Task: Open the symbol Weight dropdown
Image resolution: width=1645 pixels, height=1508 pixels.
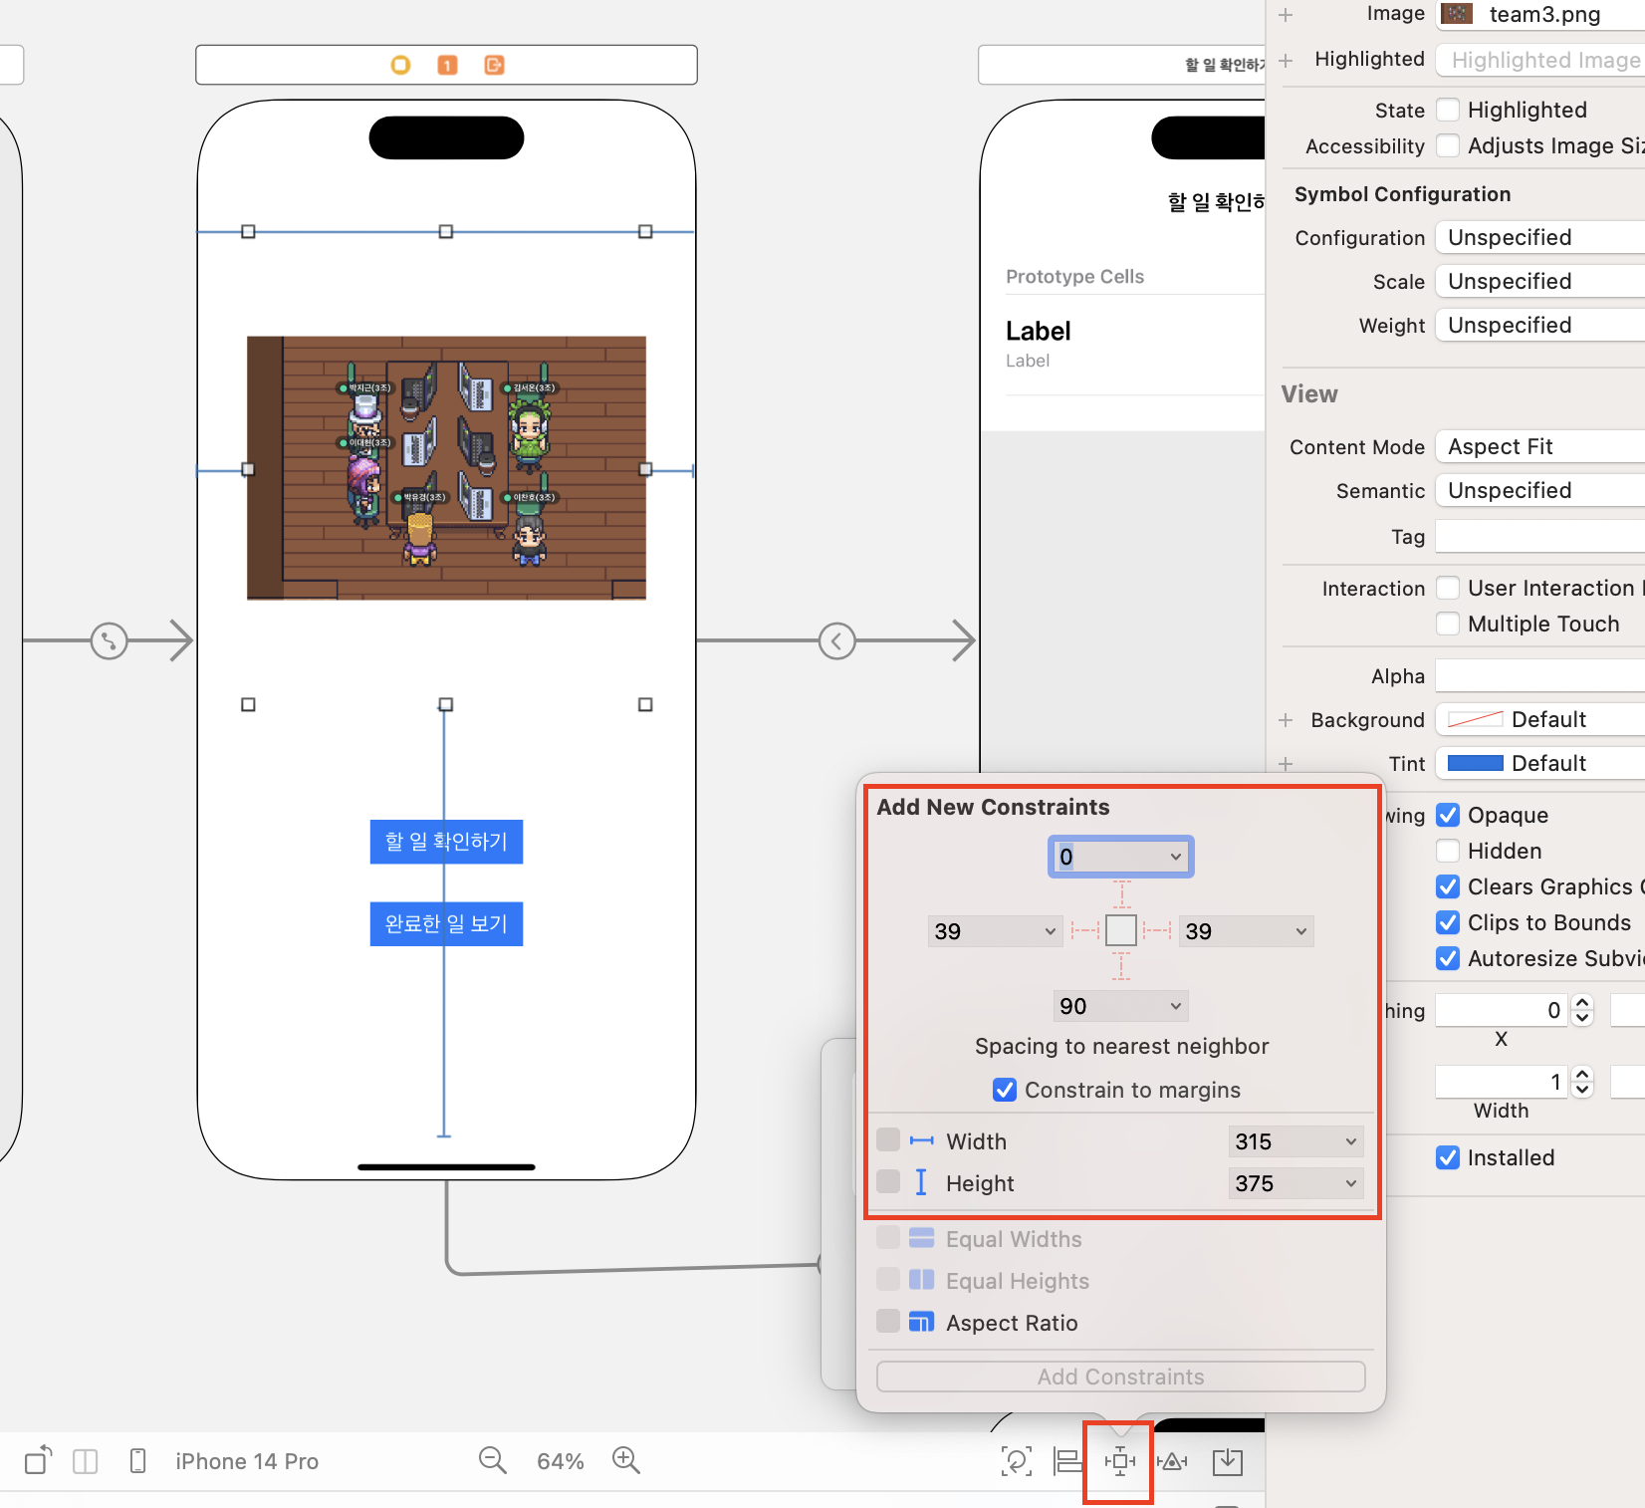Action: pyautogui.click(x=1539, y=325)
